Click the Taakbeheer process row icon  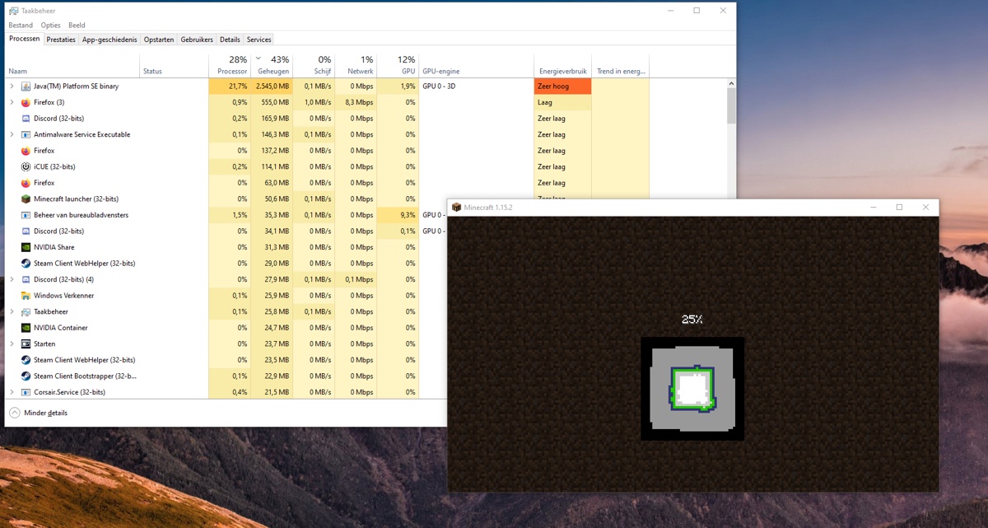point(26,311)
